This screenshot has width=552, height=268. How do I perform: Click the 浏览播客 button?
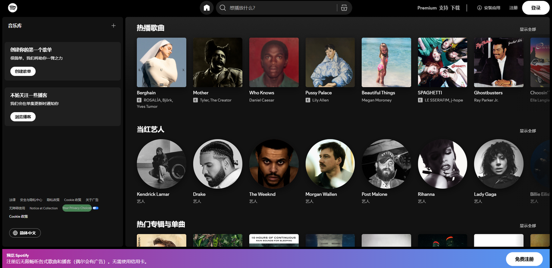coord(23,117)
